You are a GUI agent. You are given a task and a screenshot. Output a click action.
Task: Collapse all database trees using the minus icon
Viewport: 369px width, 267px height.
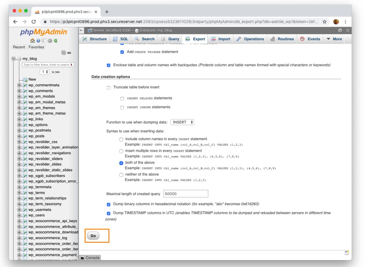(64, 53)
